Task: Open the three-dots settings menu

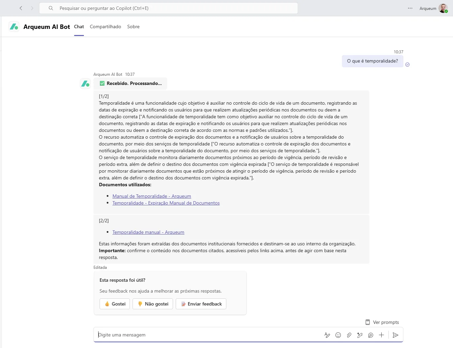Action: click(x=410, y=8)
